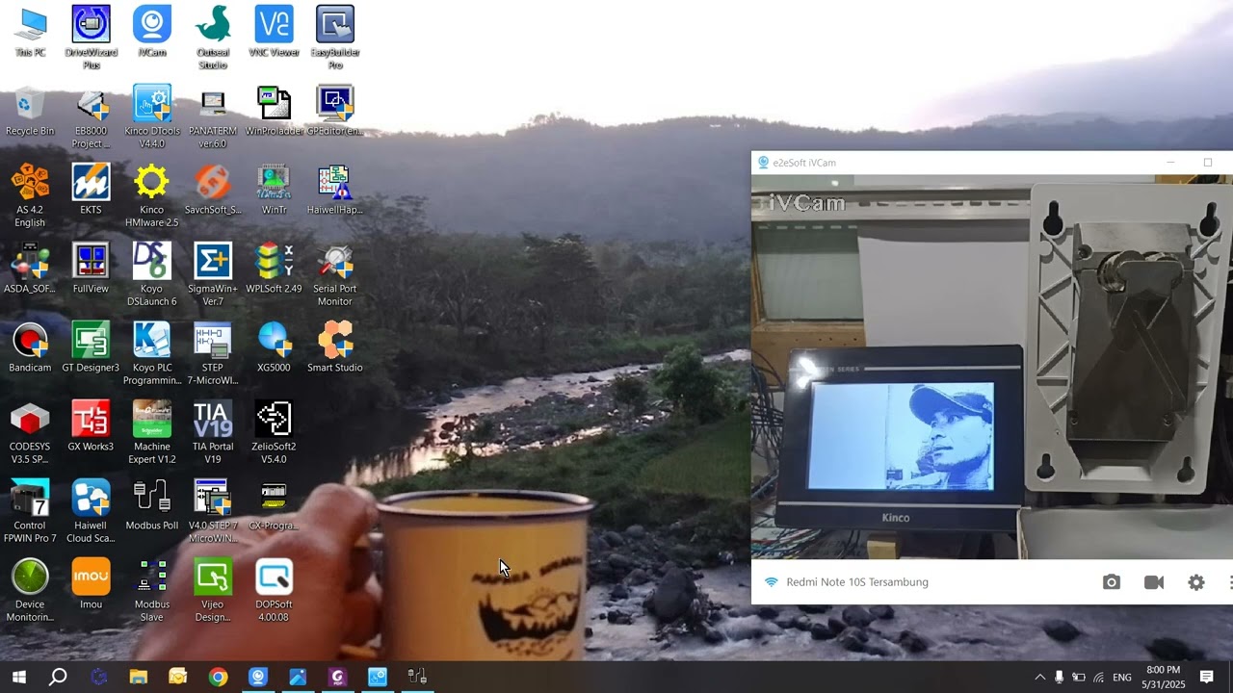The height and width of the screenshot is (693, 1233).
Task: Select the AS 4.2 English icon
Action: click(x=30, y=196)
